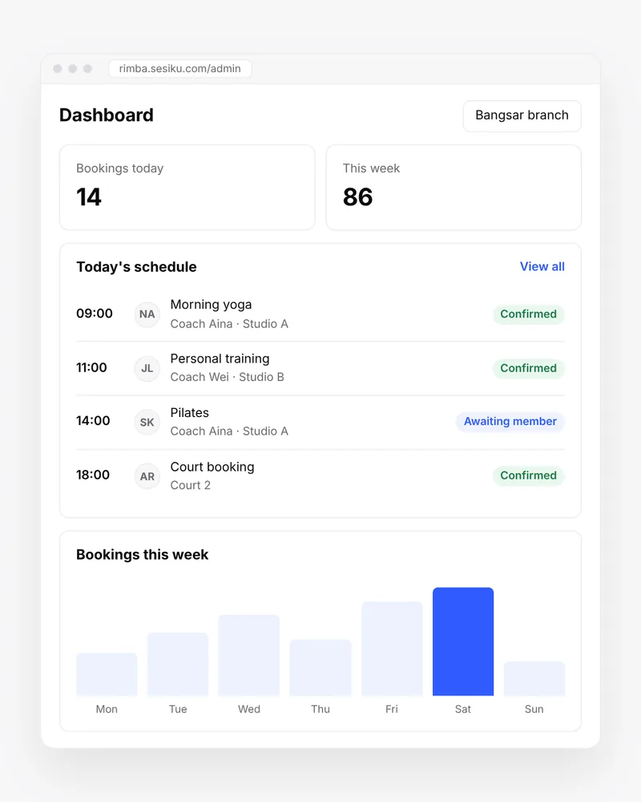This screenshot has width=641, height=802.
Task: Click the Pilates session title
Action: click(x=190, y=413)
